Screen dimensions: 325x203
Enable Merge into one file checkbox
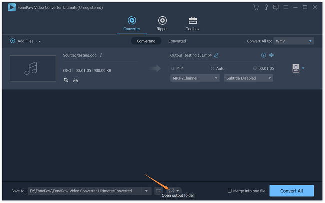[x=230, y=191]
